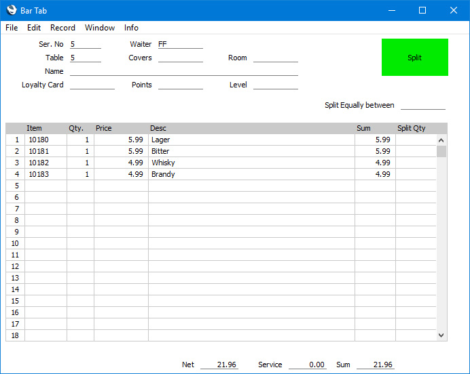
Task: Click the Points input field
Action: point(181,85)
